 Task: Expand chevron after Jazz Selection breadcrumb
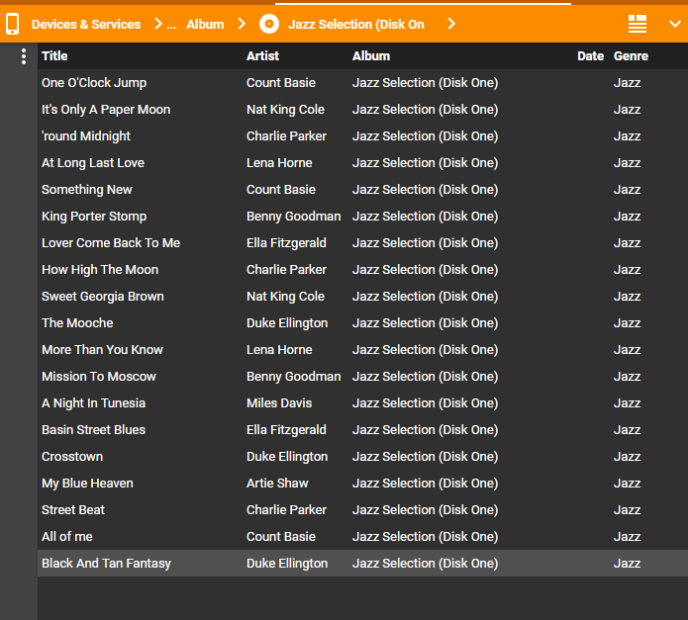pos(451,24)
